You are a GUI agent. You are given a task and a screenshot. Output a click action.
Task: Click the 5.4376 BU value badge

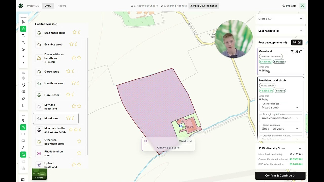tap(266, 62)
